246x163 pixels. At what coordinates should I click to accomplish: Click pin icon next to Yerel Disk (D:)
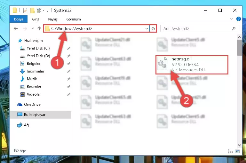click(68, 56)
